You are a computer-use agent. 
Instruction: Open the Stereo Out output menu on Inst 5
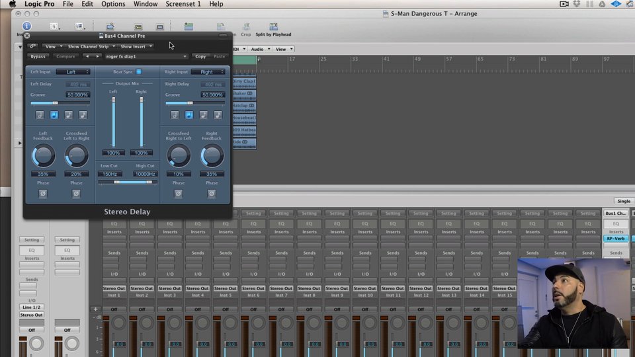pyautogui.click(x=225, y=288)
